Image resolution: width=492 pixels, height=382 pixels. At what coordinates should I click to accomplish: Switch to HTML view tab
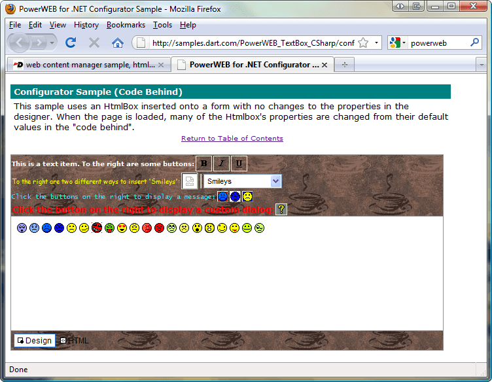pos(75,341)
